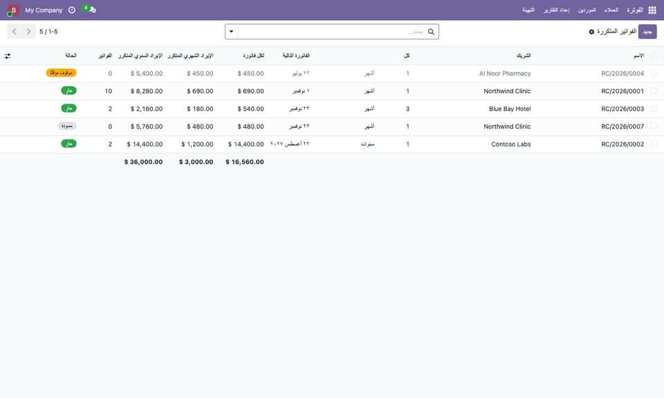The height and width of the screenshot is (398, 664).
Task: Open record RC/2026/0001
Action: (622, 91)
